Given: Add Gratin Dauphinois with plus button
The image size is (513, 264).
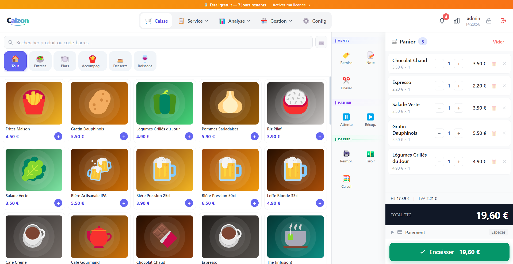Looking at the screenshot, I should tap(124, 137).
